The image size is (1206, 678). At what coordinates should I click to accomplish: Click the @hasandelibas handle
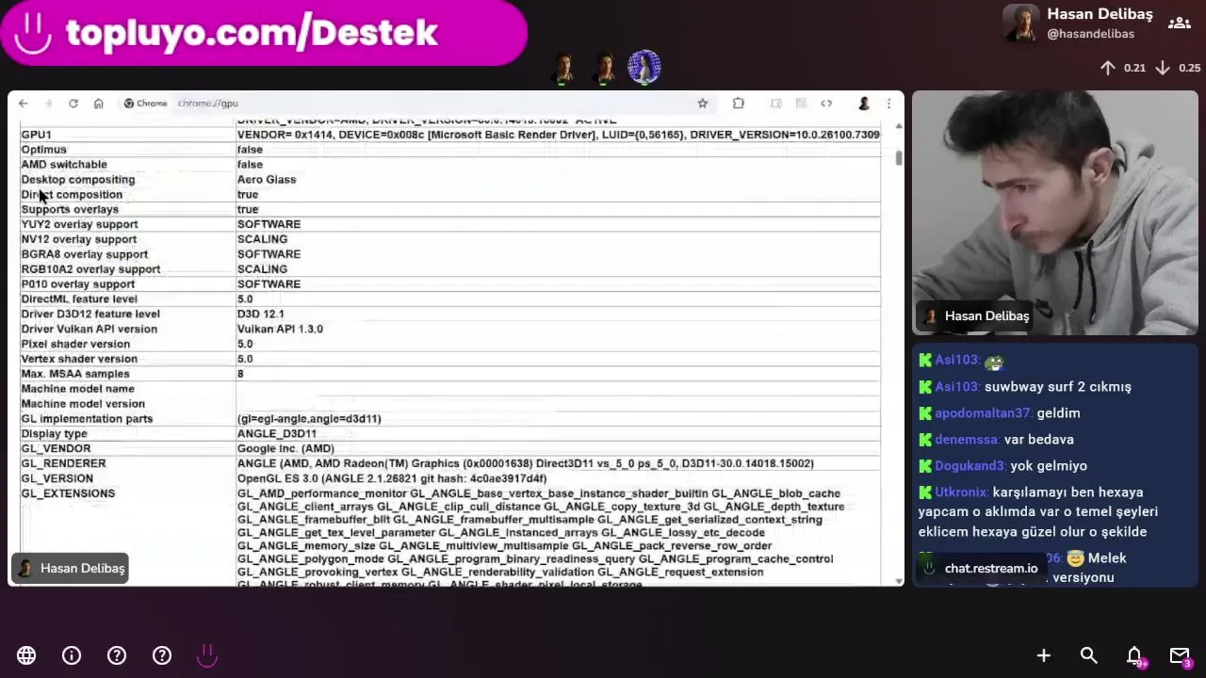1090,34
